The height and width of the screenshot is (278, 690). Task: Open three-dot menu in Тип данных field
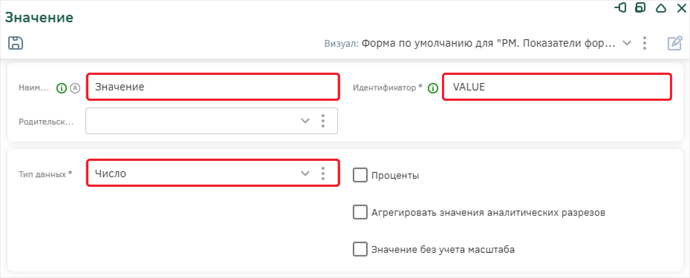(323, 173)
